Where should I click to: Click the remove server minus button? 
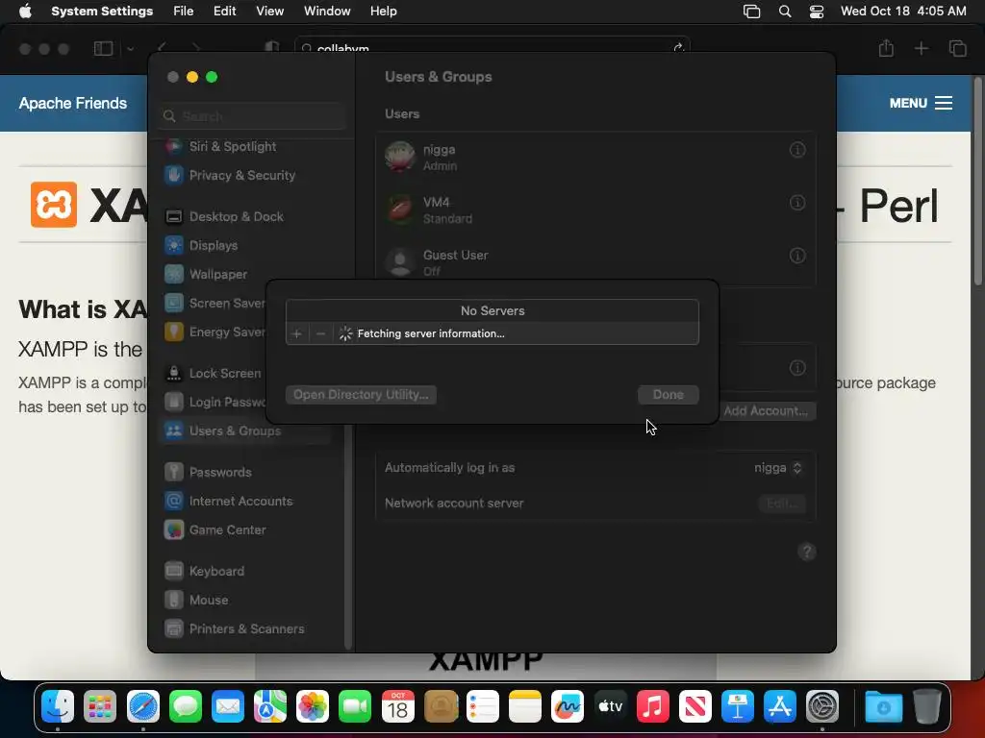point(320,333)
